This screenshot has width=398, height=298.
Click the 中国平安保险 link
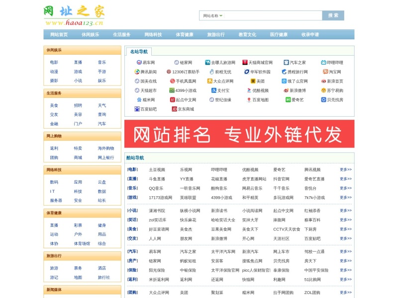tap(316, 270)
